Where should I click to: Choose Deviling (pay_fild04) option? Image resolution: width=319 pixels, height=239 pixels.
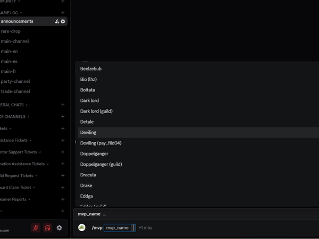point(198,143)
